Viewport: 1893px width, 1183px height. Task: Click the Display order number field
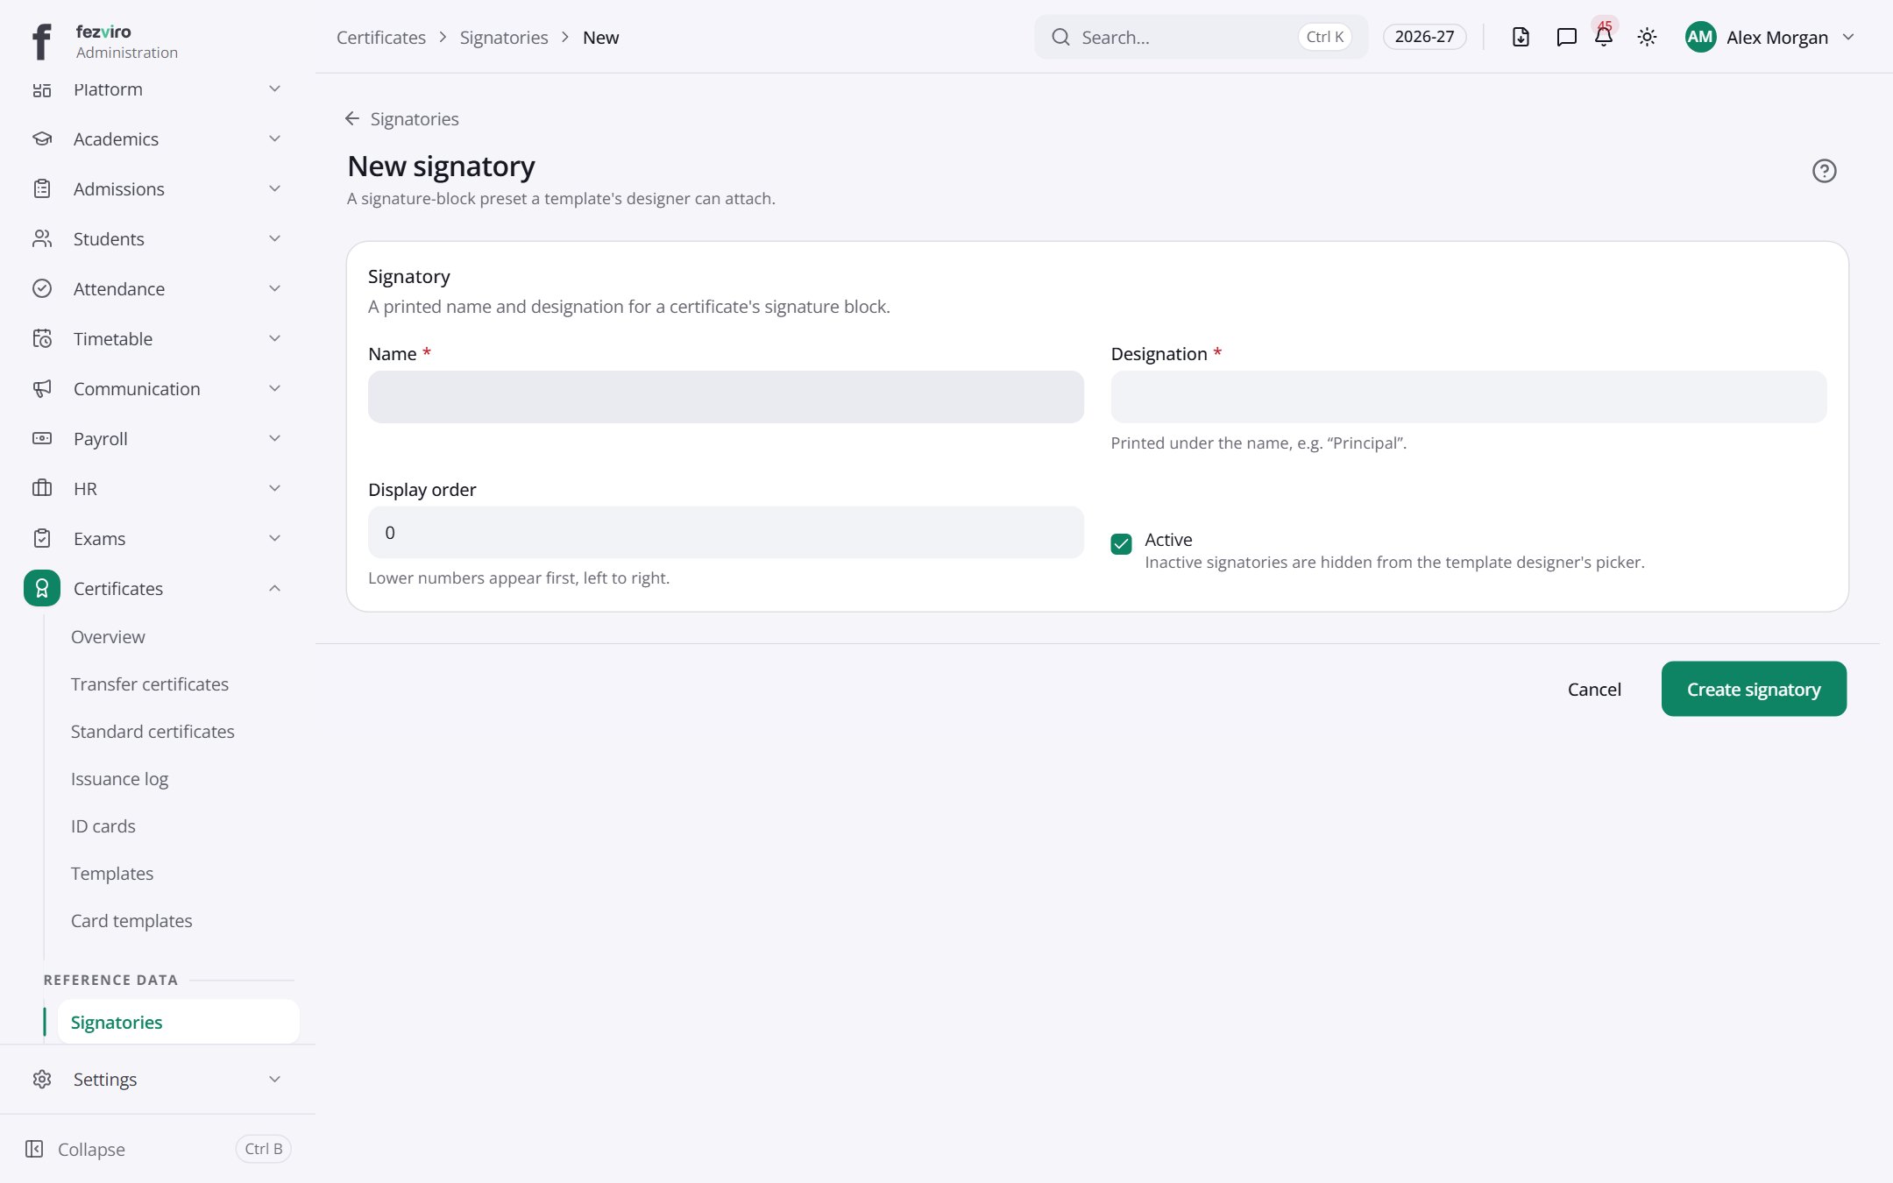(x=726, y=532)
